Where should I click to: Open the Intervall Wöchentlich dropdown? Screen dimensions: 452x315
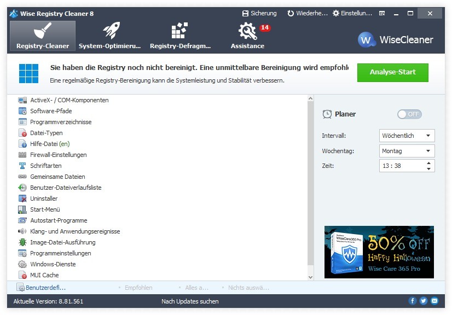[407, 136]
